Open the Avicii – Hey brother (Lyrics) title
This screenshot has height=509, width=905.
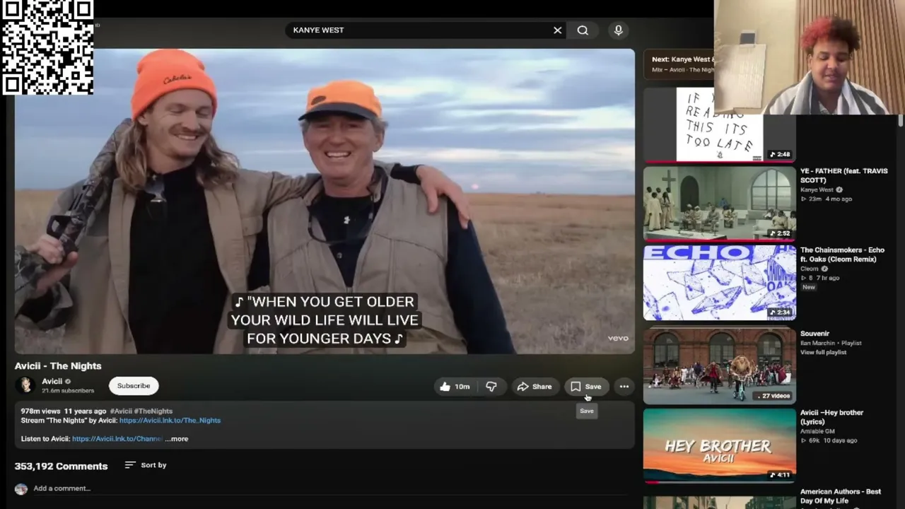coord(831,417)
